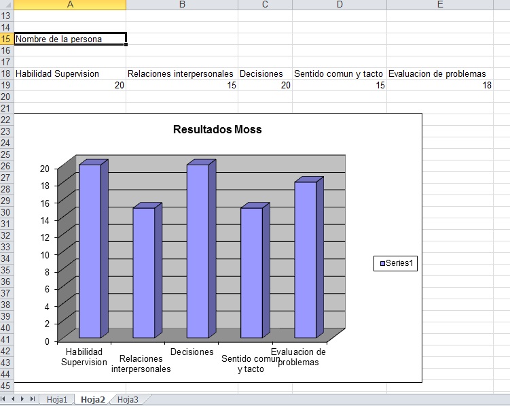The height and width of the screenshot is (406, 510).
Task: Click vertical axis value 20 in chart
Action: click(45, 169)
